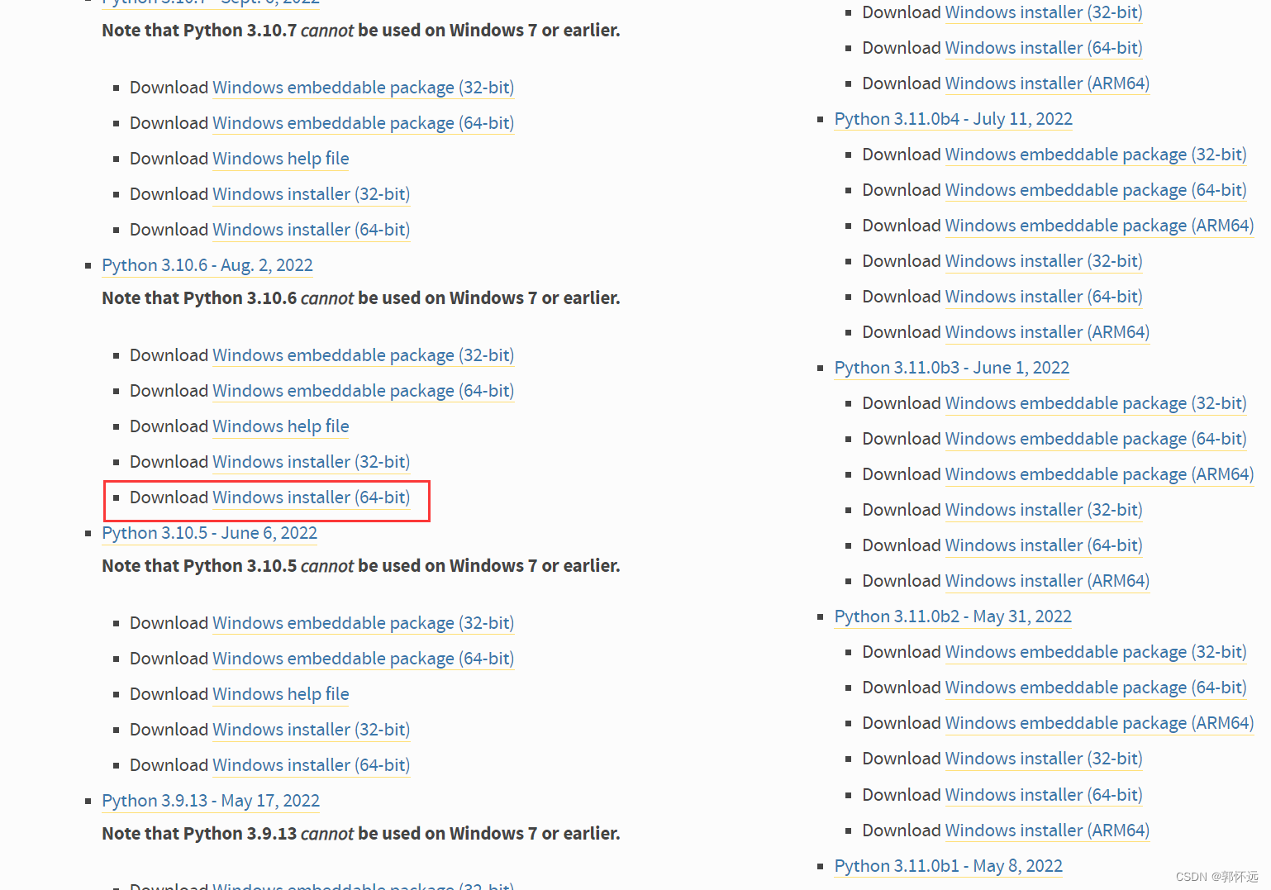Viewport: 1271px width, 890px height.
Task: Choose Python 3.10.5 Windows embeddable package (64-bit)
Action: click(x=363, y=659)
